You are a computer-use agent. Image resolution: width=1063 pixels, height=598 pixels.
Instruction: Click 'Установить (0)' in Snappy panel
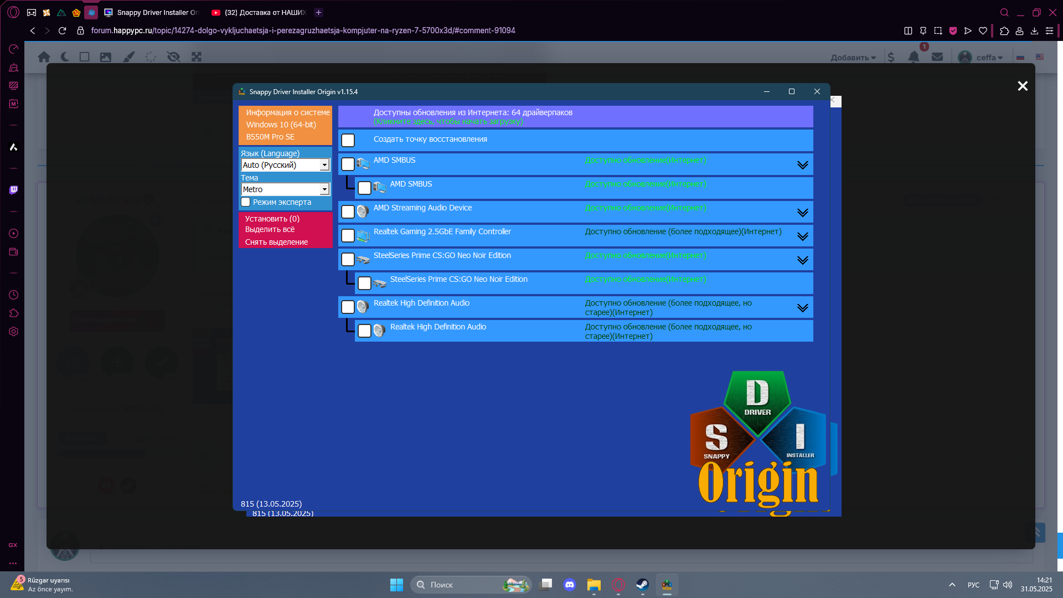(272, 219)
